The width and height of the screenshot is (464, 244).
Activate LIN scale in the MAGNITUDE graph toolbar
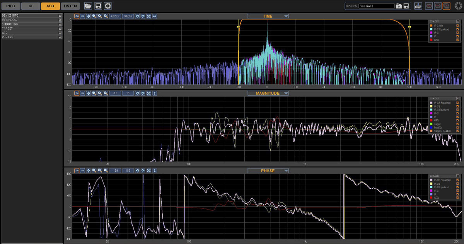83,94
